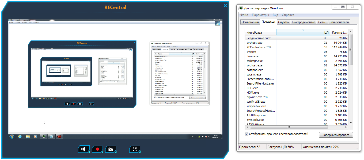Click the vertical scrollbar thumb in process list
364x160 pixels.
pos(351,50)
